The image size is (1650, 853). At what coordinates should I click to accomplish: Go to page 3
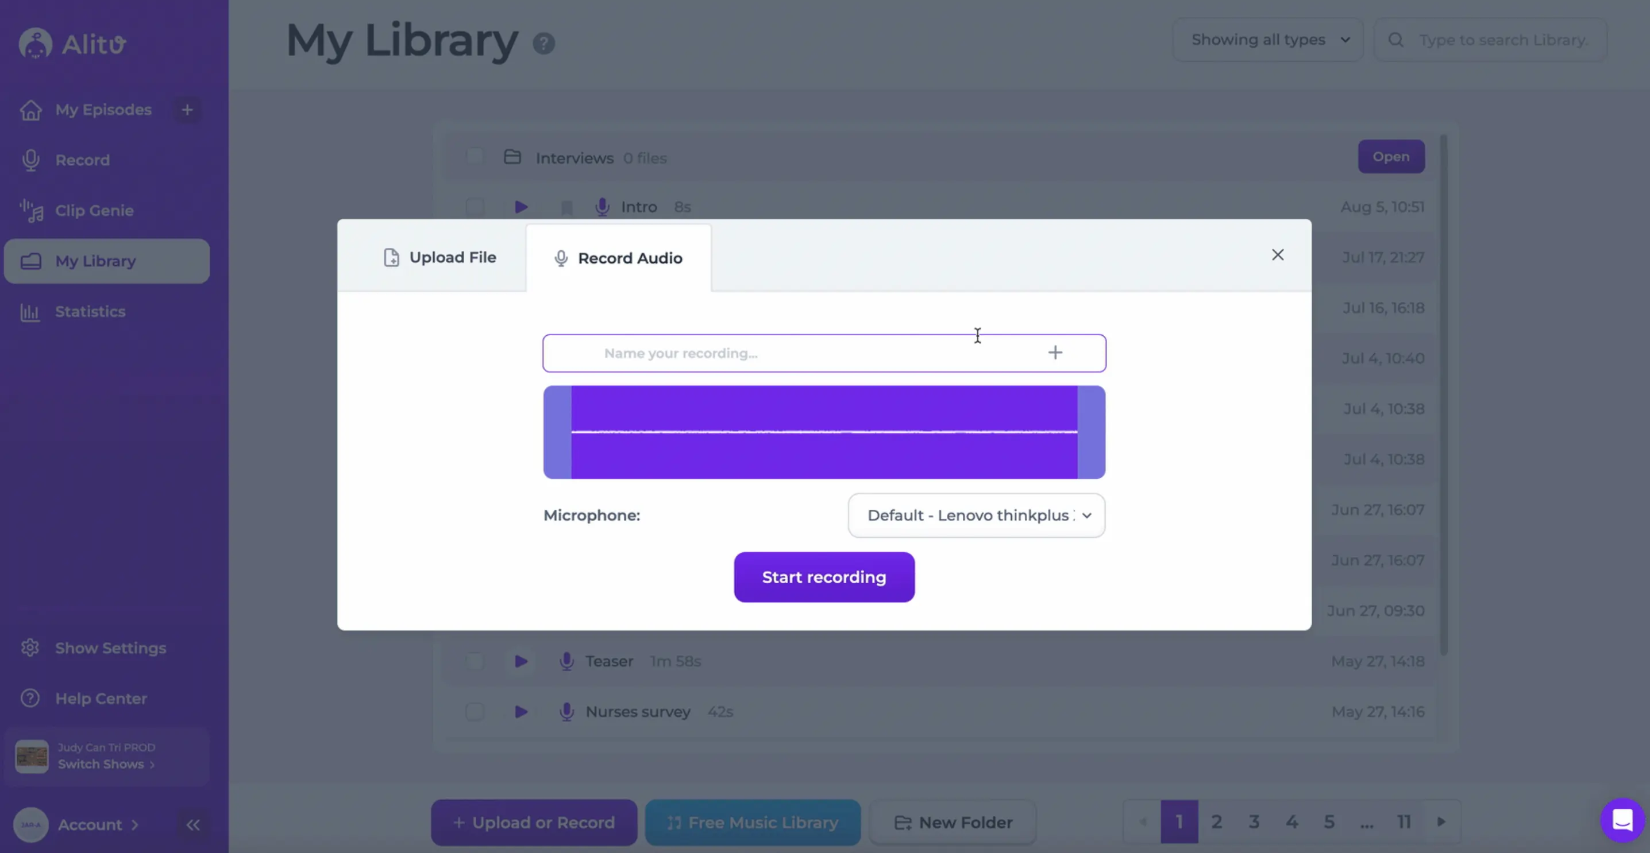click(1254, 821)
